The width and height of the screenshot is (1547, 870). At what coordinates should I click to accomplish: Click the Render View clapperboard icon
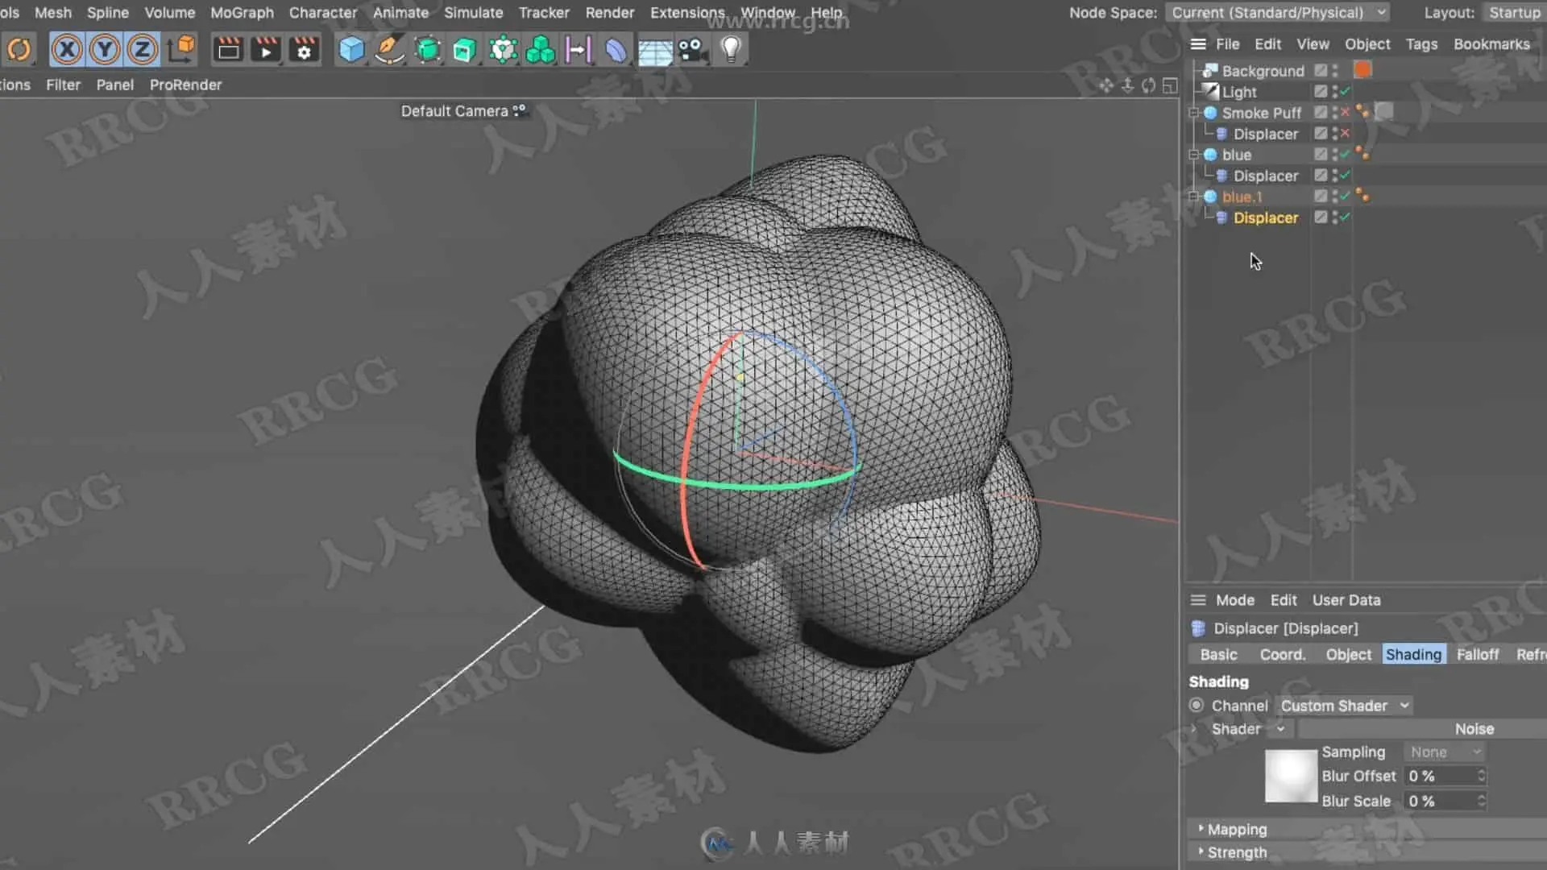tap(229, 50)
